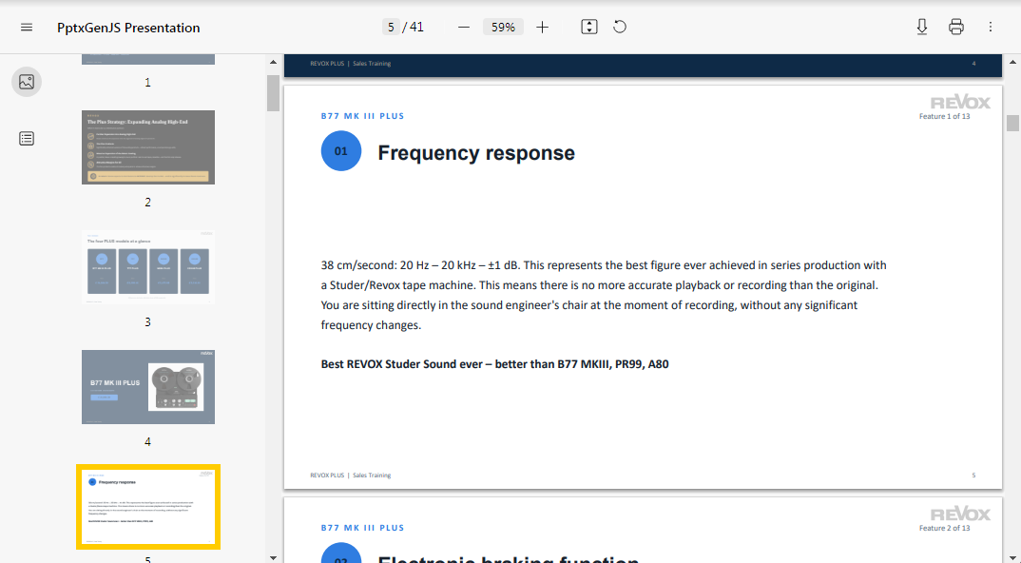Click the 'Feature 2 of 13' label
Image resolution: width=1021 pixels, height=563 pixels.
[944, 528]
